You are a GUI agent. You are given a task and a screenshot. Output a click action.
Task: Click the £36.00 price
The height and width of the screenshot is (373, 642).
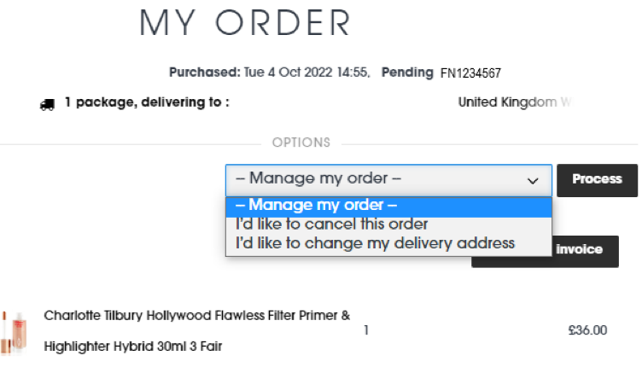pyautogui.click(x=587, y=330)
